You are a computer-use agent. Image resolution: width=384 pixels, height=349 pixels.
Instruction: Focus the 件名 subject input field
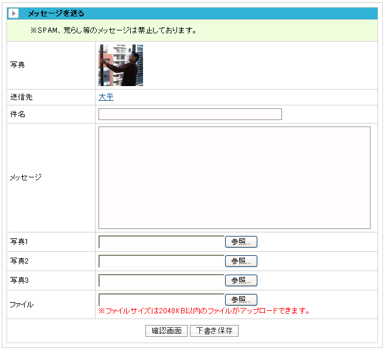pos(190,114)
